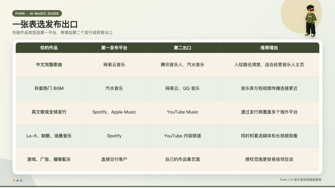The width and height of the screenshot is (335, 188).
Task: Click the title 一张表选发布出口
Action: [45, 24]
